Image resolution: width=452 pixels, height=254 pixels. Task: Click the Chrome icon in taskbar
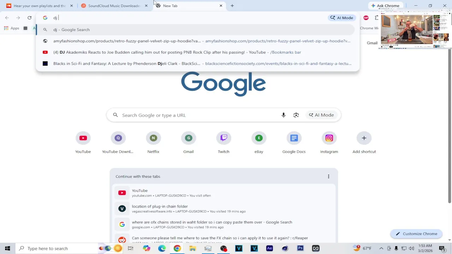click(177, 248)
